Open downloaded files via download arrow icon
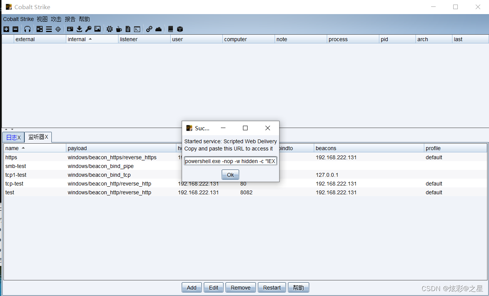 (x=79, y=29)
